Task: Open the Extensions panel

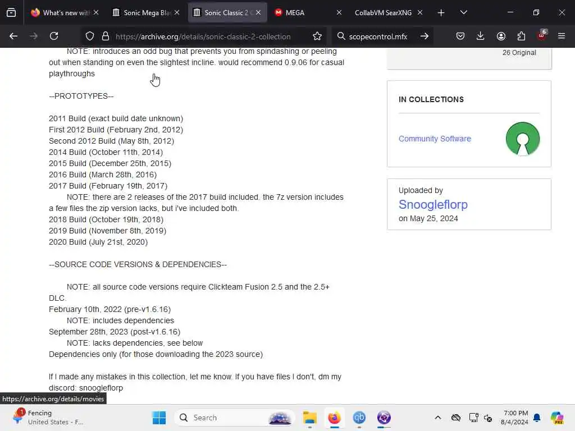Action: 521,36
